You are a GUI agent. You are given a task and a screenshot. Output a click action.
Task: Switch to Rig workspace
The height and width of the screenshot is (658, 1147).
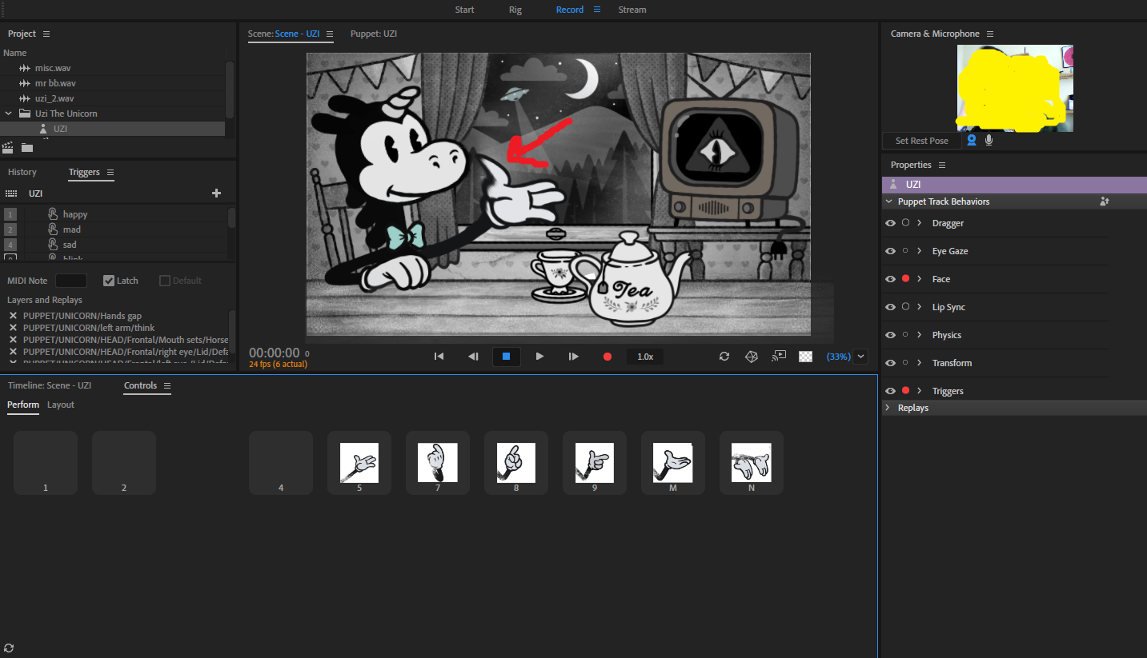coord(515,10)
